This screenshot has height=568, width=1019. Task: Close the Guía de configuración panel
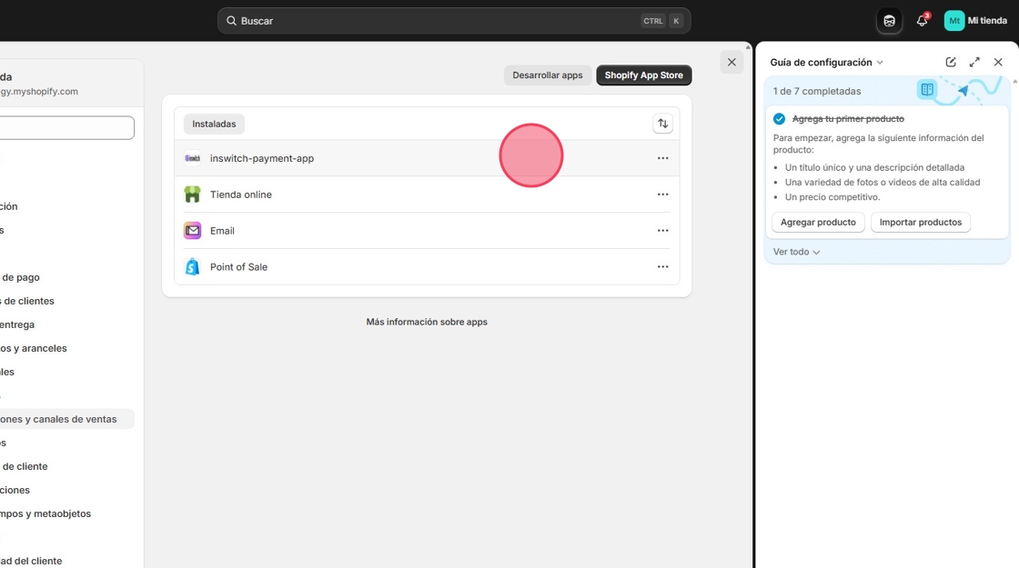(x=998, y=63)
